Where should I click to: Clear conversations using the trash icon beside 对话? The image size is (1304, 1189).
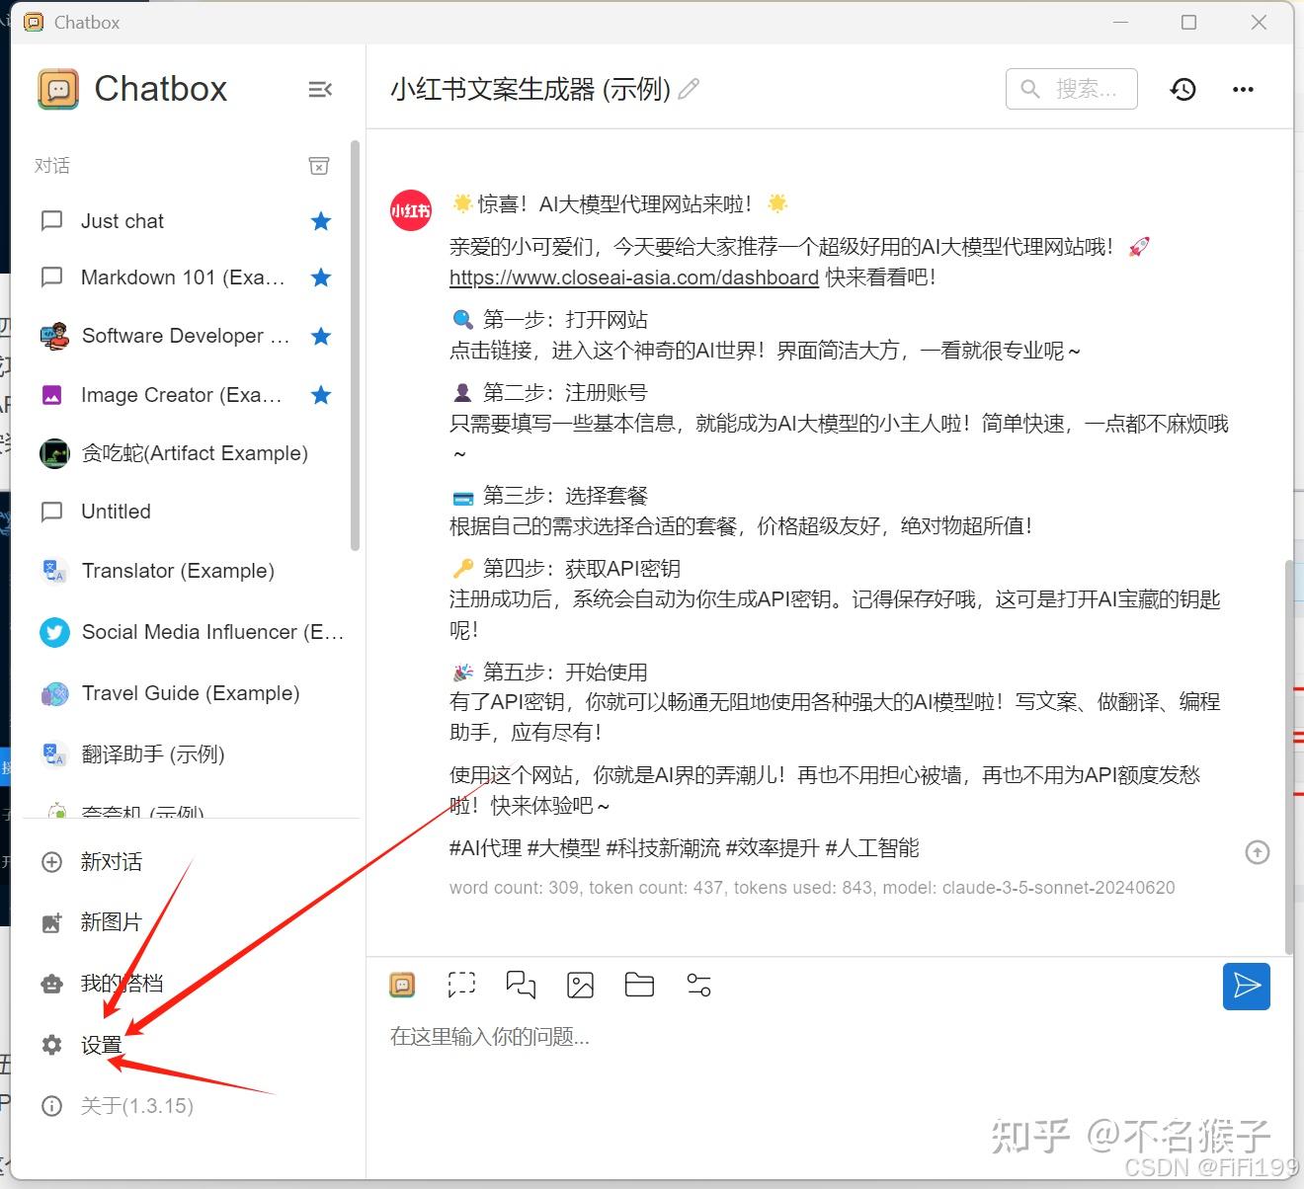[318, 166]
